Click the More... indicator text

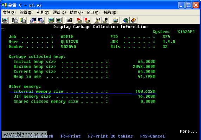(188, 131)
